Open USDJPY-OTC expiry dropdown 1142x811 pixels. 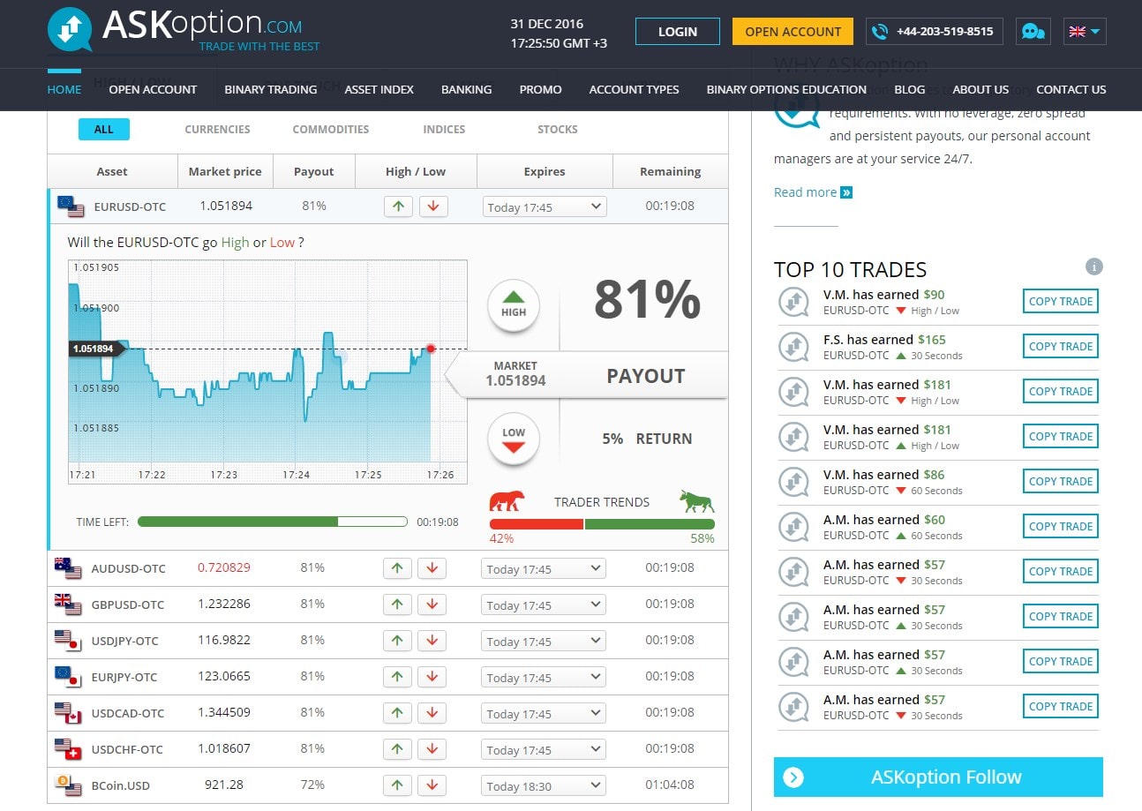[544, 642]
